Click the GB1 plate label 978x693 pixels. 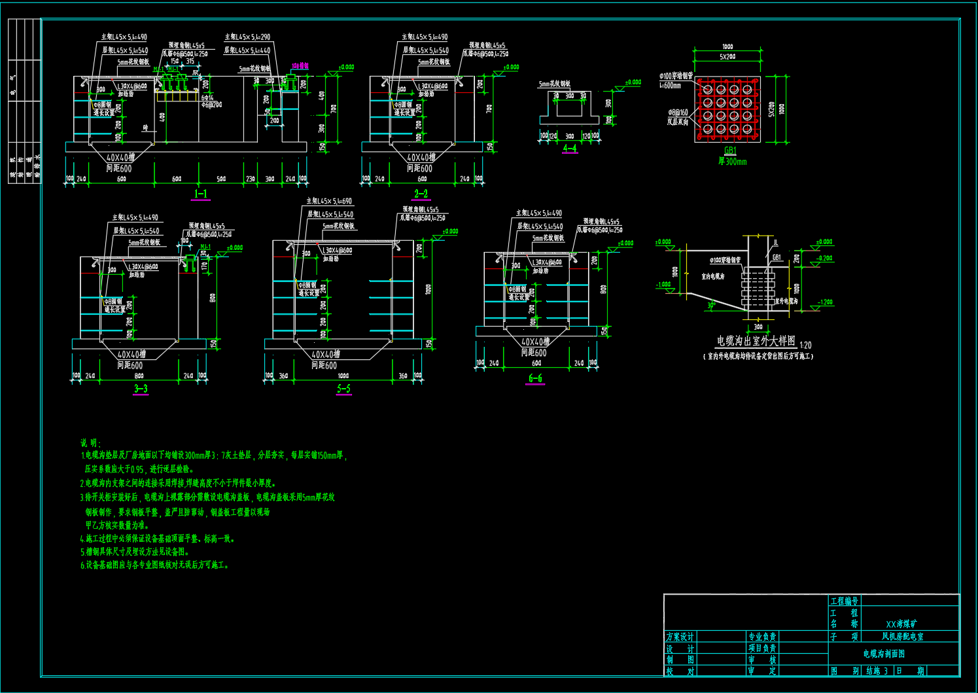[730, 151]
